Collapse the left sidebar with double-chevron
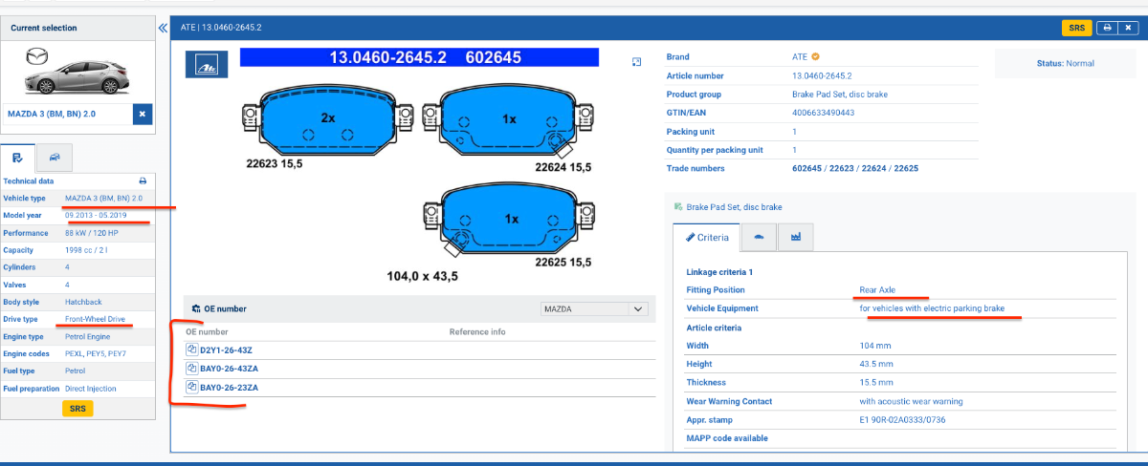The image size is (1148, 466). coord(163,29)
